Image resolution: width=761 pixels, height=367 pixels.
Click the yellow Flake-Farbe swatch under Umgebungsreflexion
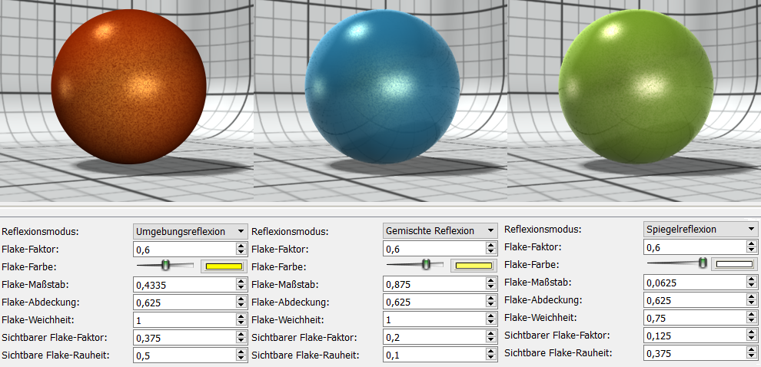click(224, 266)
